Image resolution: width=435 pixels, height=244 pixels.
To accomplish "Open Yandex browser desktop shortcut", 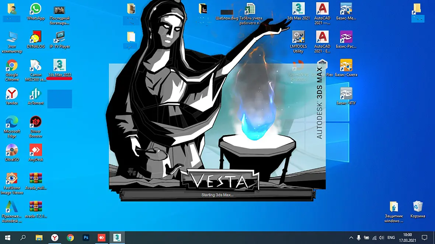I will [x=12, y=96].
